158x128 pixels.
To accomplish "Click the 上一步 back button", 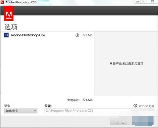I will 120,122.
